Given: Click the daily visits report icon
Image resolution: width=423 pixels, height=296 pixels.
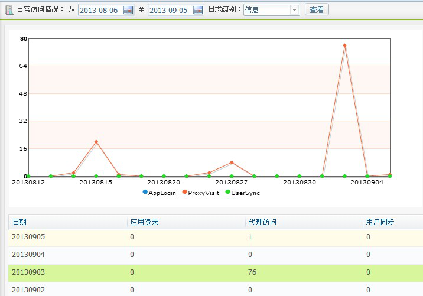Looking at the screenshot, I should coord(9,10).
